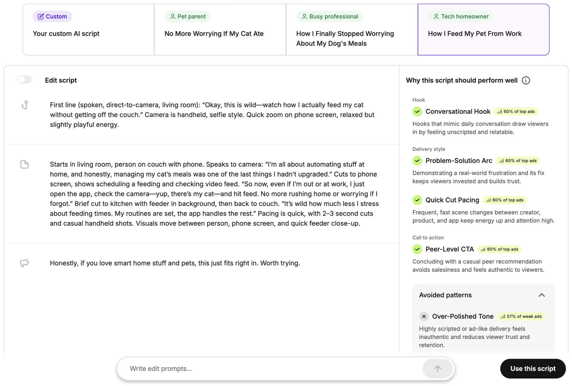Toggle the Edit script switch
The image size is (572, 386).
[24, 80]
